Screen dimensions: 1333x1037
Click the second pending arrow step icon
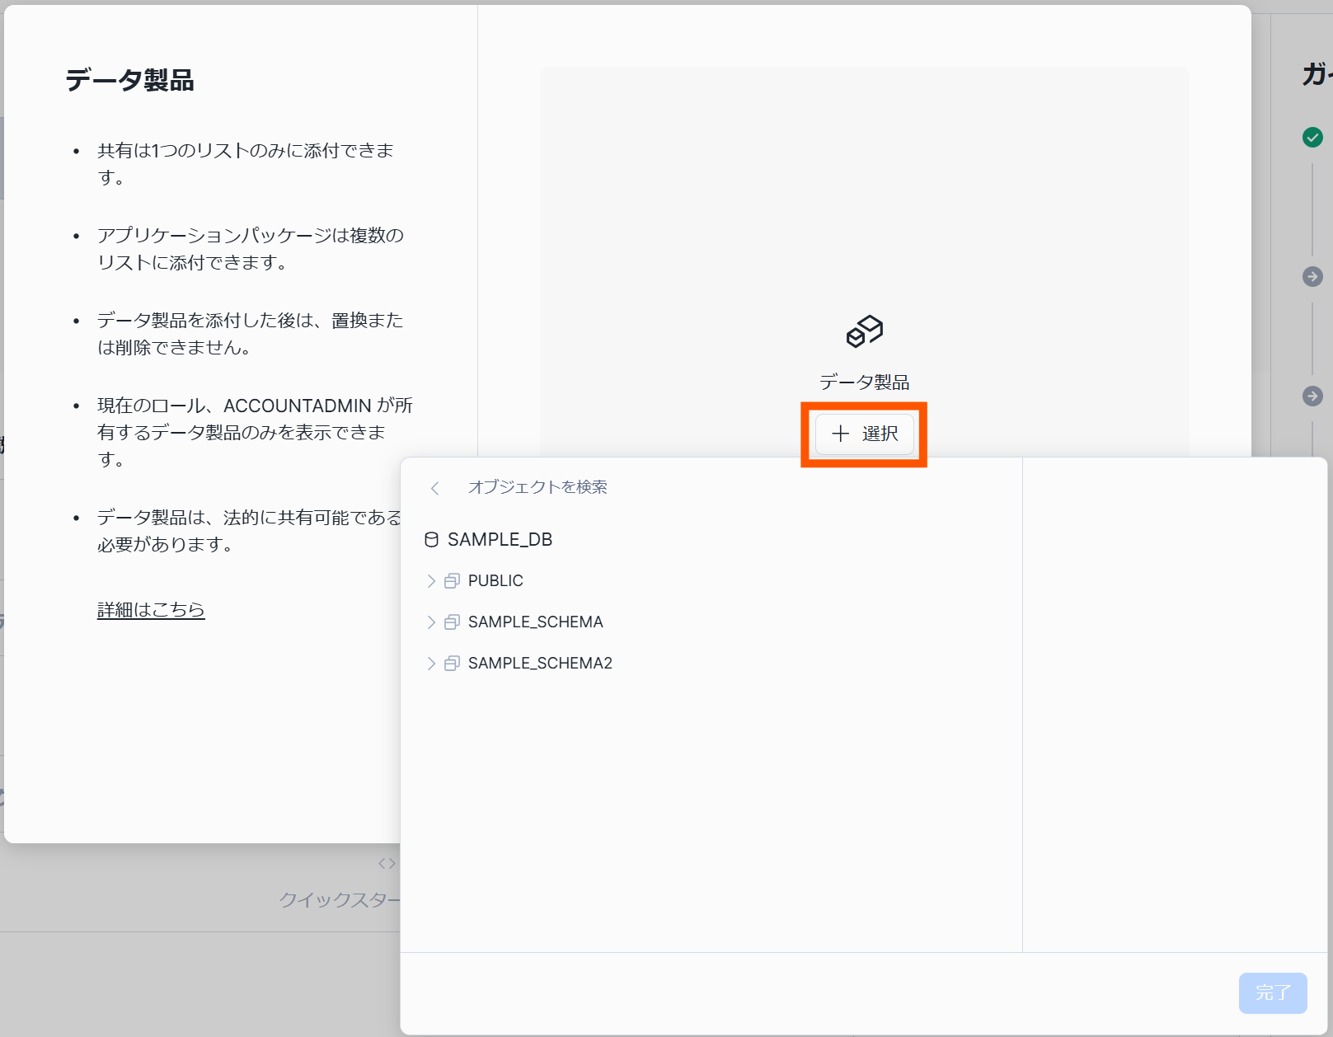(1312, 396)
